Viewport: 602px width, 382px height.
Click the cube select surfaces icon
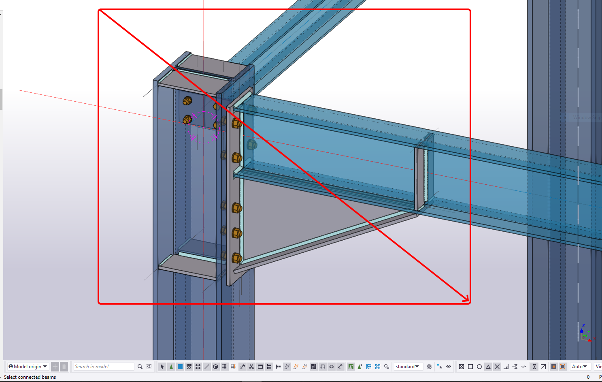pyautogui.click(x=216, y=367)
